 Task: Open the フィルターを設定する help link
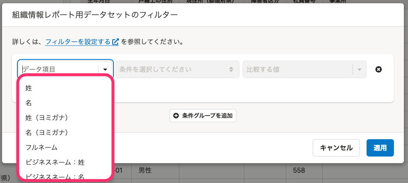pyautogui.click(x=78, y=42)
